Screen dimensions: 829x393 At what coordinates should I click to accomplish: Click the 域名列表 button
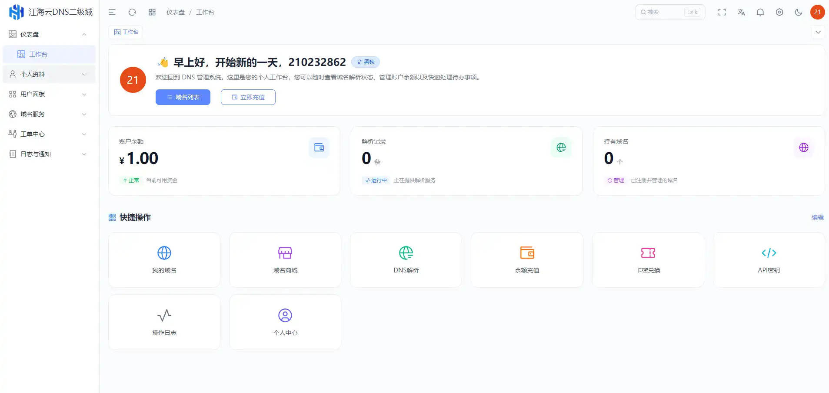tap(183, 97)
